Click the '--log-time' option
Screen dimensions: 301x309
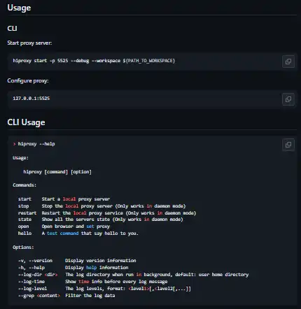(31, 282)
